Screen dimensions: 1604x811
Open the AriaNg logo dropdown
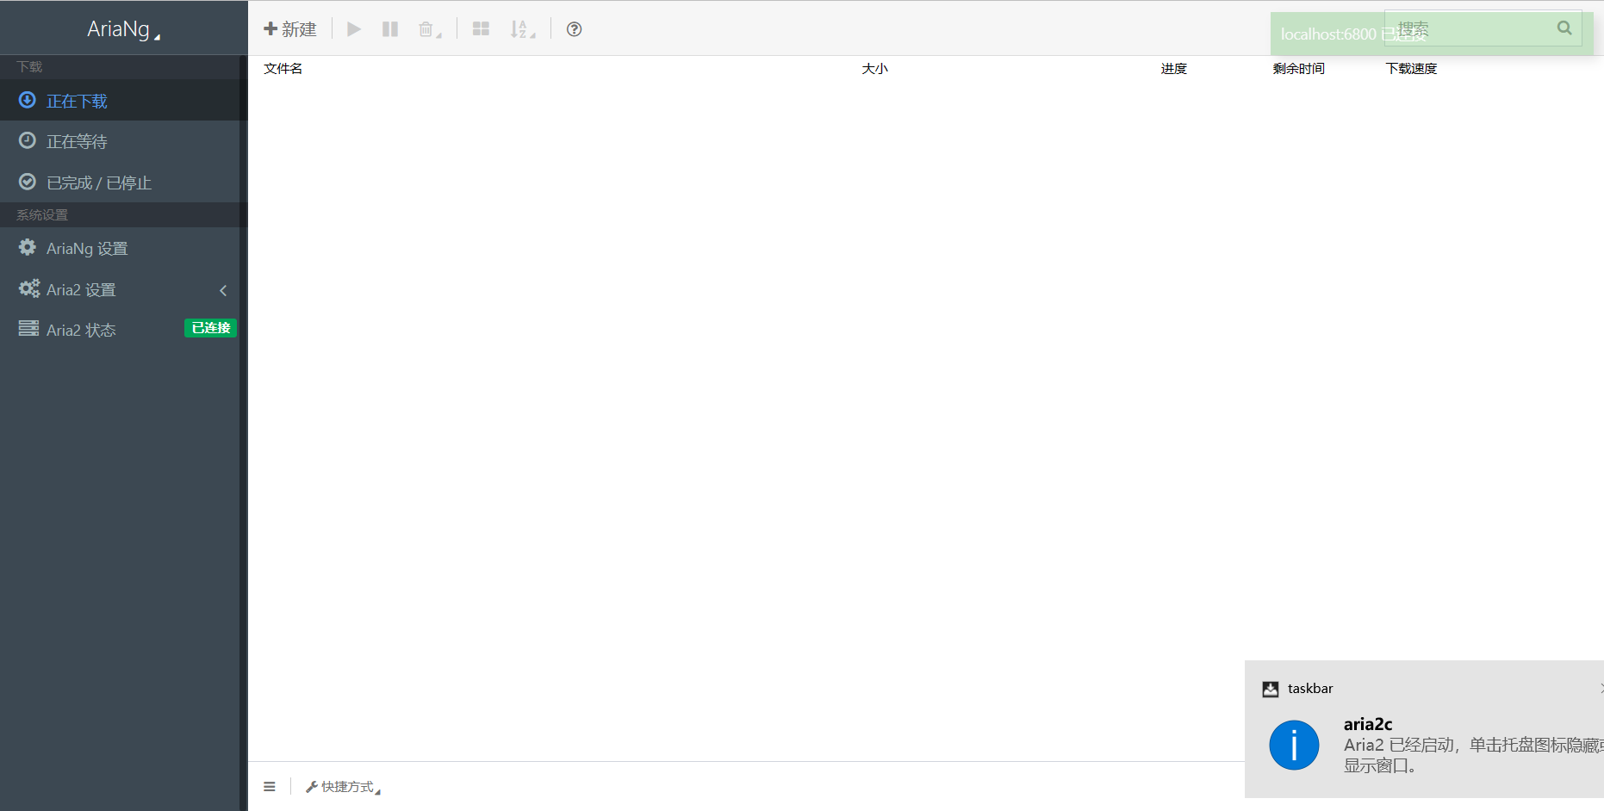click(123, 29)
